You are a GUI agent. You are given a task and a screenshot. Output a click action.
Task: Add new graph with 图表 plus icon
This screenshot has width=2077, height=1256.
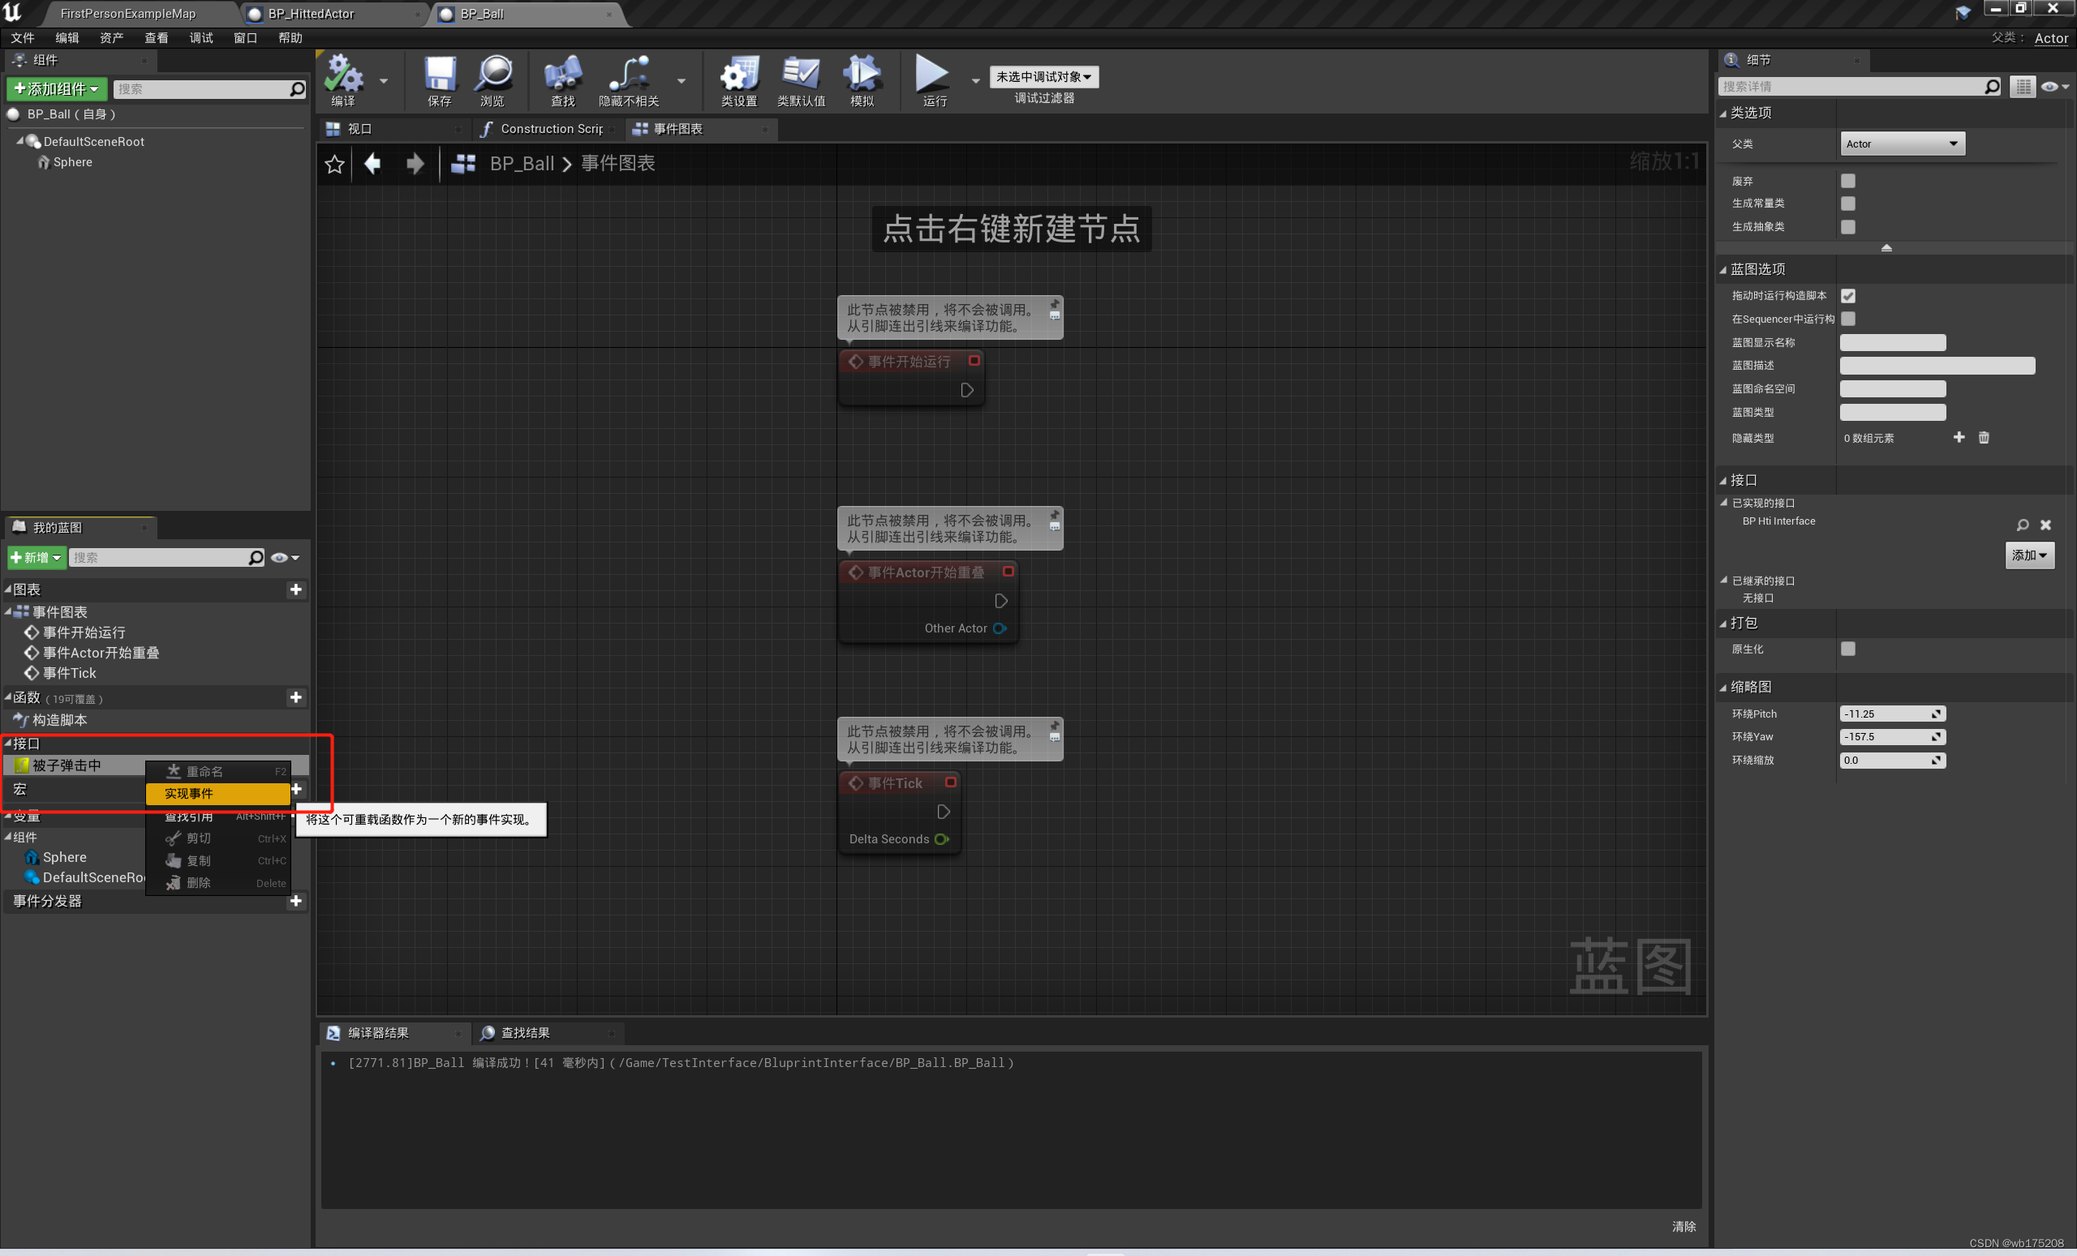(296, 589)
